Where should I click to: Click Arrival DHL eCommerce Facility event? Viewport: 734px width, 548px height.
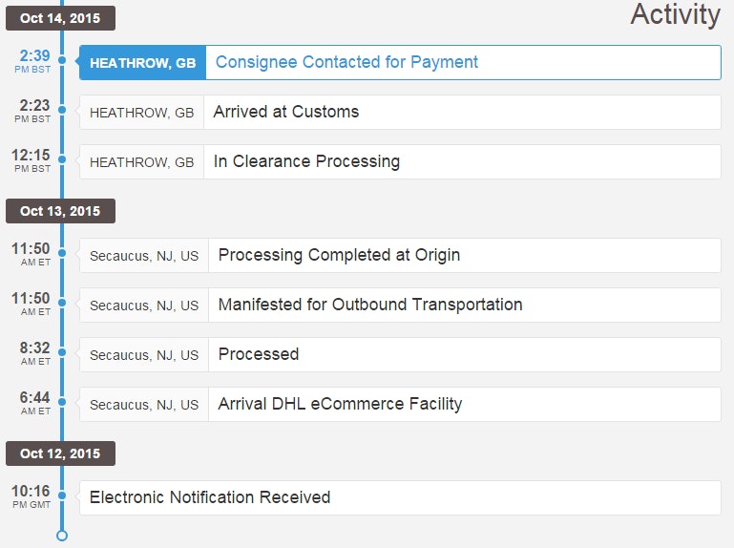[x=340, y=405]
